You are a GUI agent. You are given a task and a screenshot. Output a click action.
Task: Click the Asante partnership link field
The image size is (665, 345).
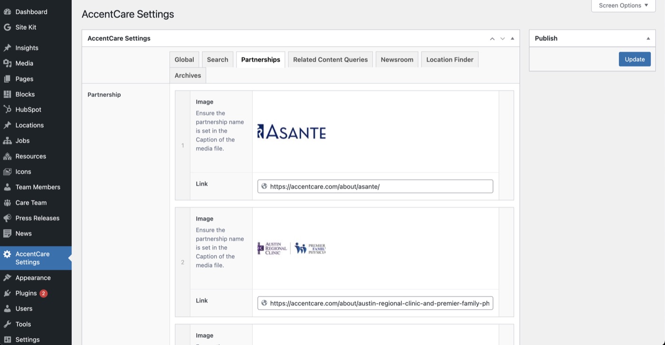(x=375, y=186)
